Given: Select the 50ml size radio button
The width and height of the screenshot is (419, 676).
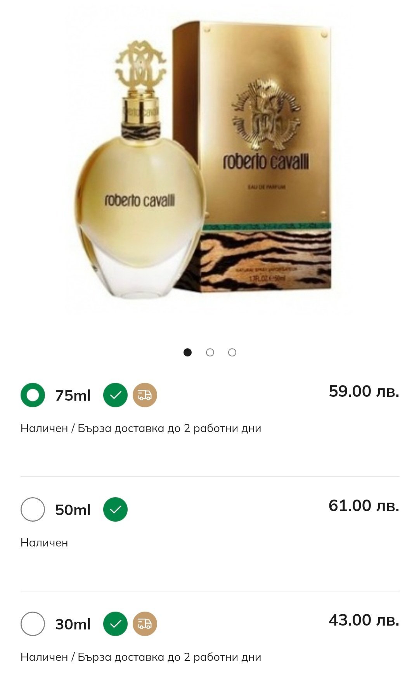Looking at the screenshot, I should (33, 509).
